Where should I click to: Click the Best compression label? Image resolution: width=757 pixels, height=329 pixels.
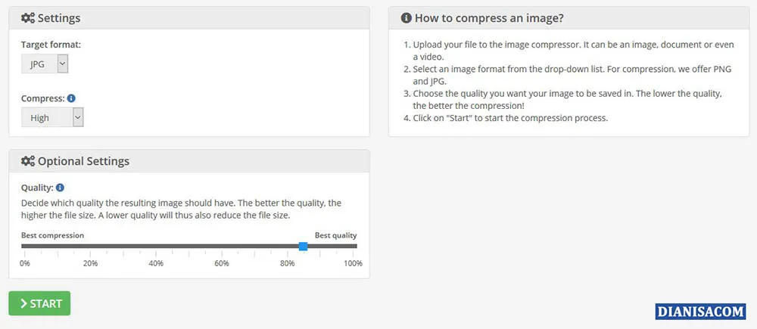tap(52, 235)
